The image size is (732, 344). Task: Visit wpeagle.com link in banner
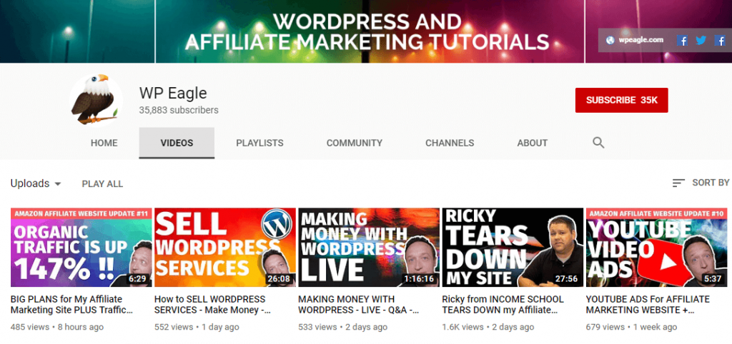point(641,40)
